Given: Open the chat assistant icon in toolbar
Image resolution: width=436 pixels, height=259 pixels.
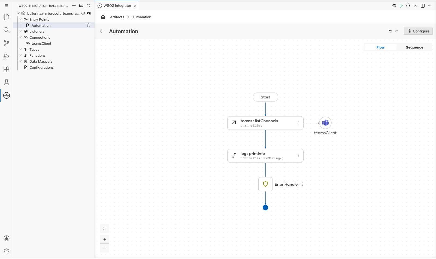Looking at the screenshot, I should (394, 5).
